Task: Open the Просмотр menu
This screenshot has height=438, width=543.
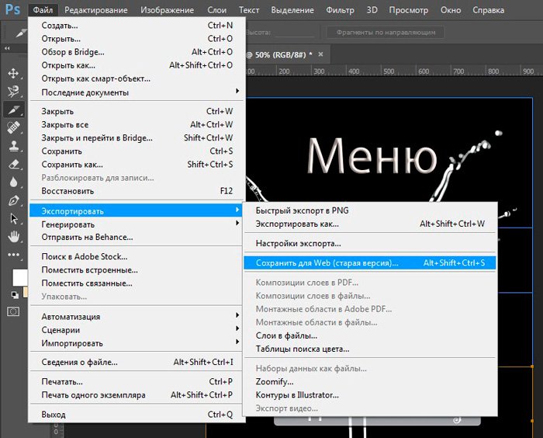Action: 409,10
